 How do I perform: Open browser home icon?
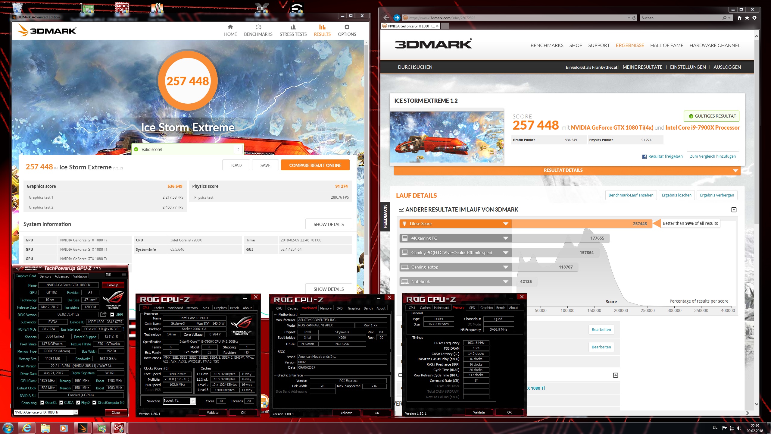coord(740,18)
